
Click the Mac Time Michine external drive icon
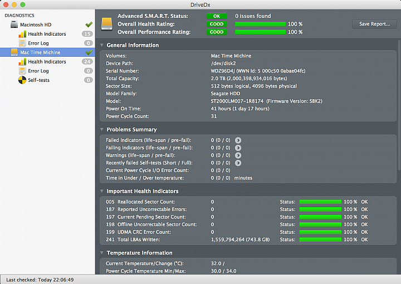[14, 52]
